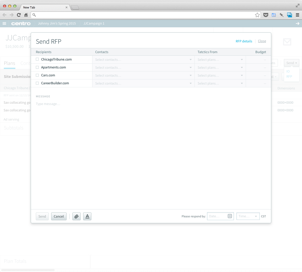Screen dimensions: 302x272
Task: Cancel the Send RFP dialog
Action: click(59, 216)
